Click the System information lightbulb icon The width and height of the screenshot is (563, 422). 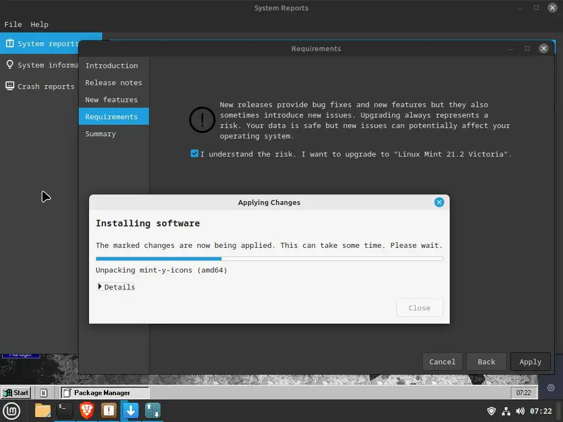coord(10,65)
